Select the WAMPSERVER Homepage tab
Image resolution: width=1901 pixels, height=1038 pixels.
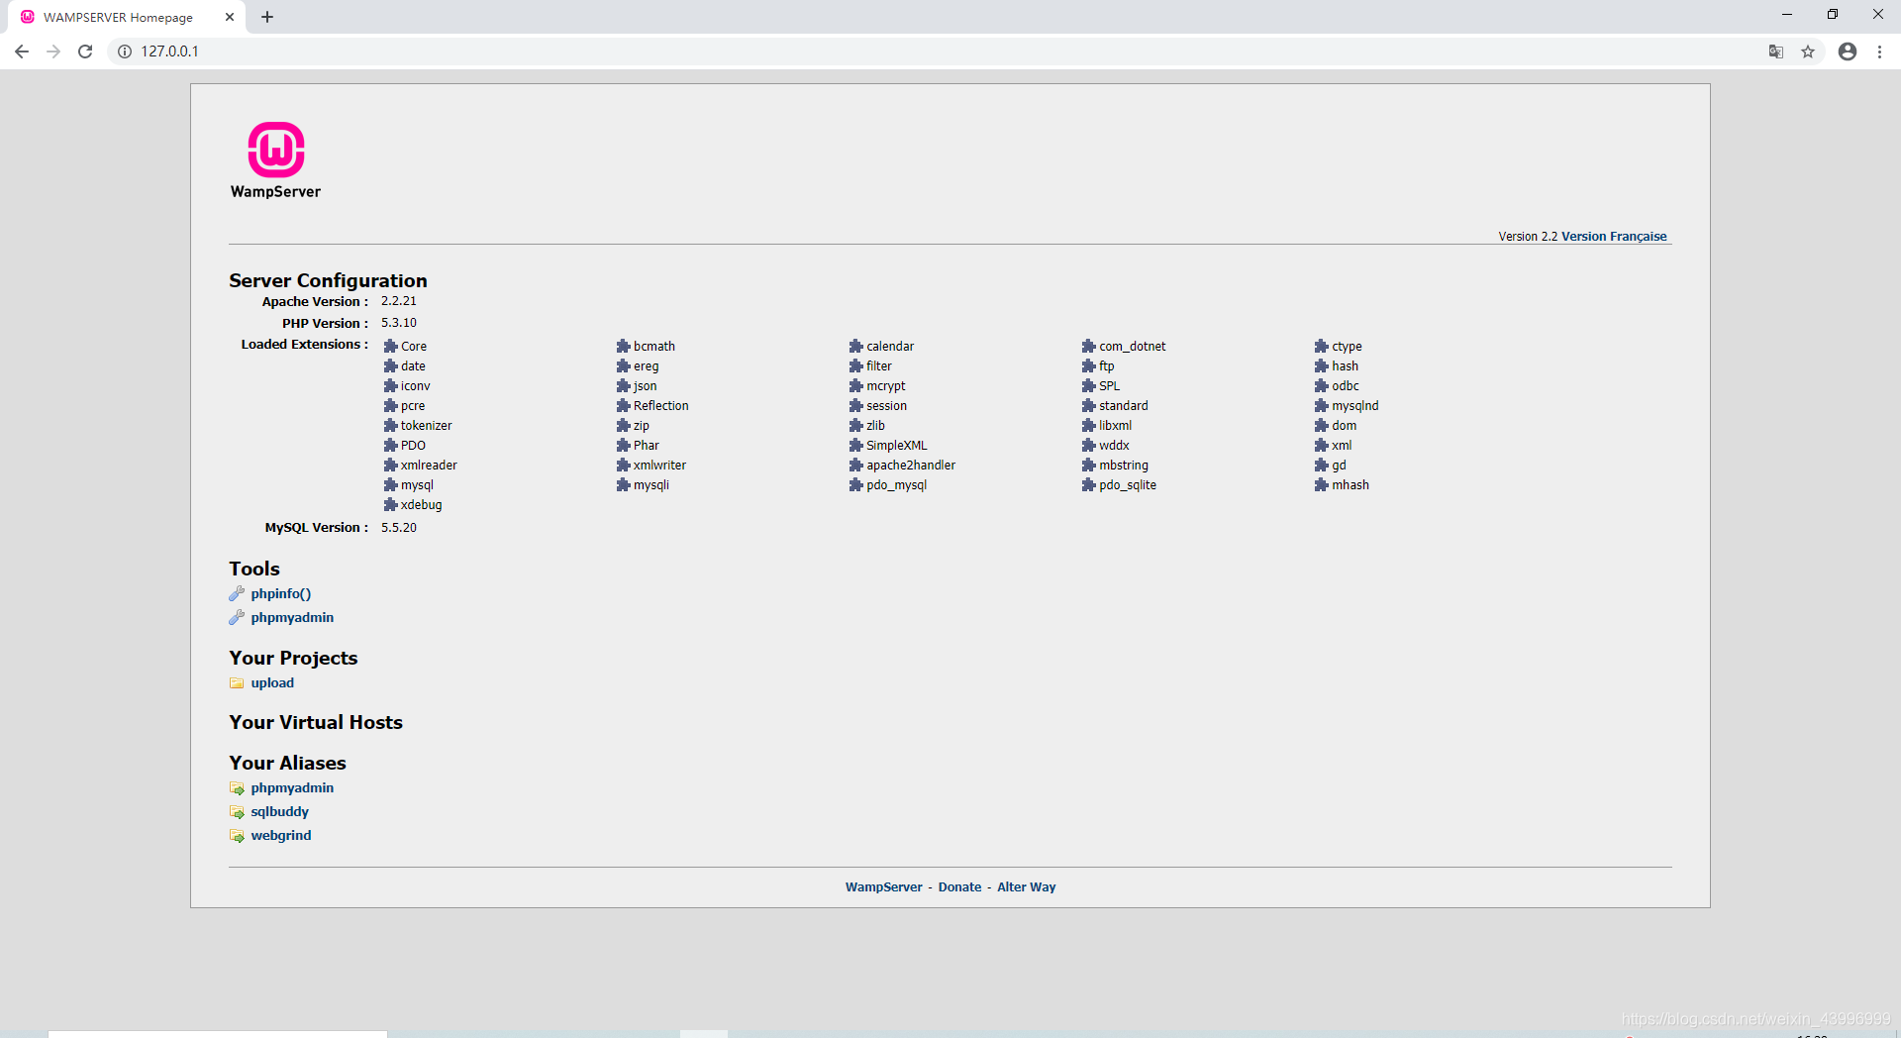pos(127,17)
